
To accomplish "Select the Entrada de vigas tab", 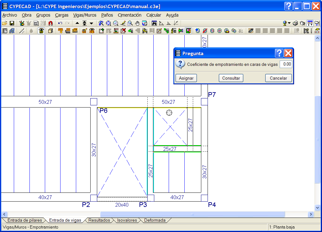I will 65,220.
